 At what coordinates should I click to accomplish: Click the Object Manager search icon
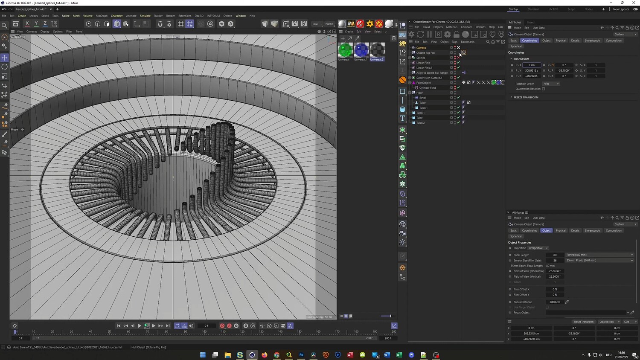[488, 42]
